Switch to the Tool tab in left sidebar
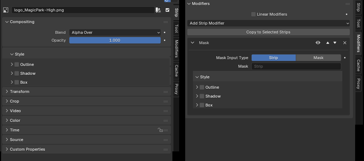The height and width of the screenshot is (161, 364). point(176,28)
